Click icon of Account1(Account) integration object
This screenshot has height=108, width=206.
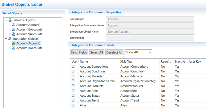pyautogui.click(x=14, y=48)
